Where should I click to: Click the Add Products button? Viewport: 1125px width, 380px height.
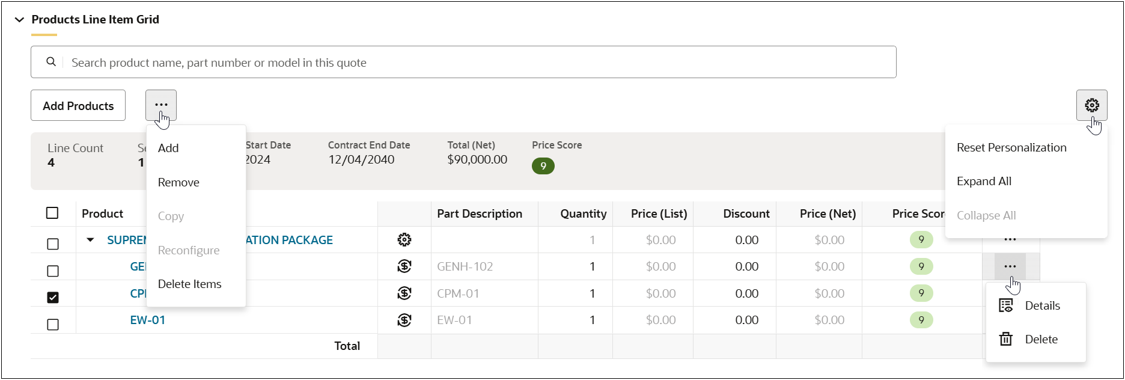(x=78, y=106)
